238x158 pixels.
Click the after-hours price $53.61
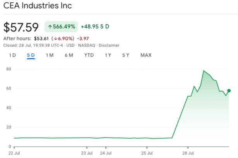pyautogui.click(x=40, y=39)
